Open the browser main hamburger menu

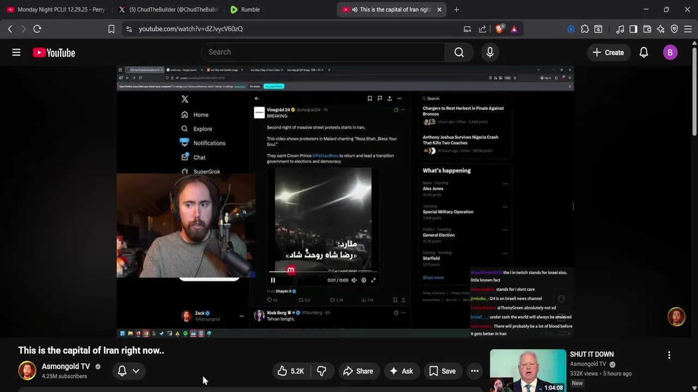[688, 29]
